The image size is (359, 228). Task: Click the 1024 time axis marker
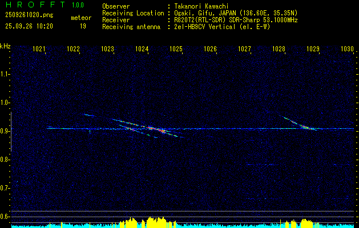(142, 49)
